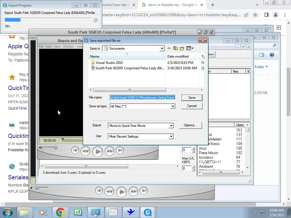The height and width of the screenshot is (218, 291).
Task: Play the Beavis and Butt-head movie
Action: coord(97,151)
